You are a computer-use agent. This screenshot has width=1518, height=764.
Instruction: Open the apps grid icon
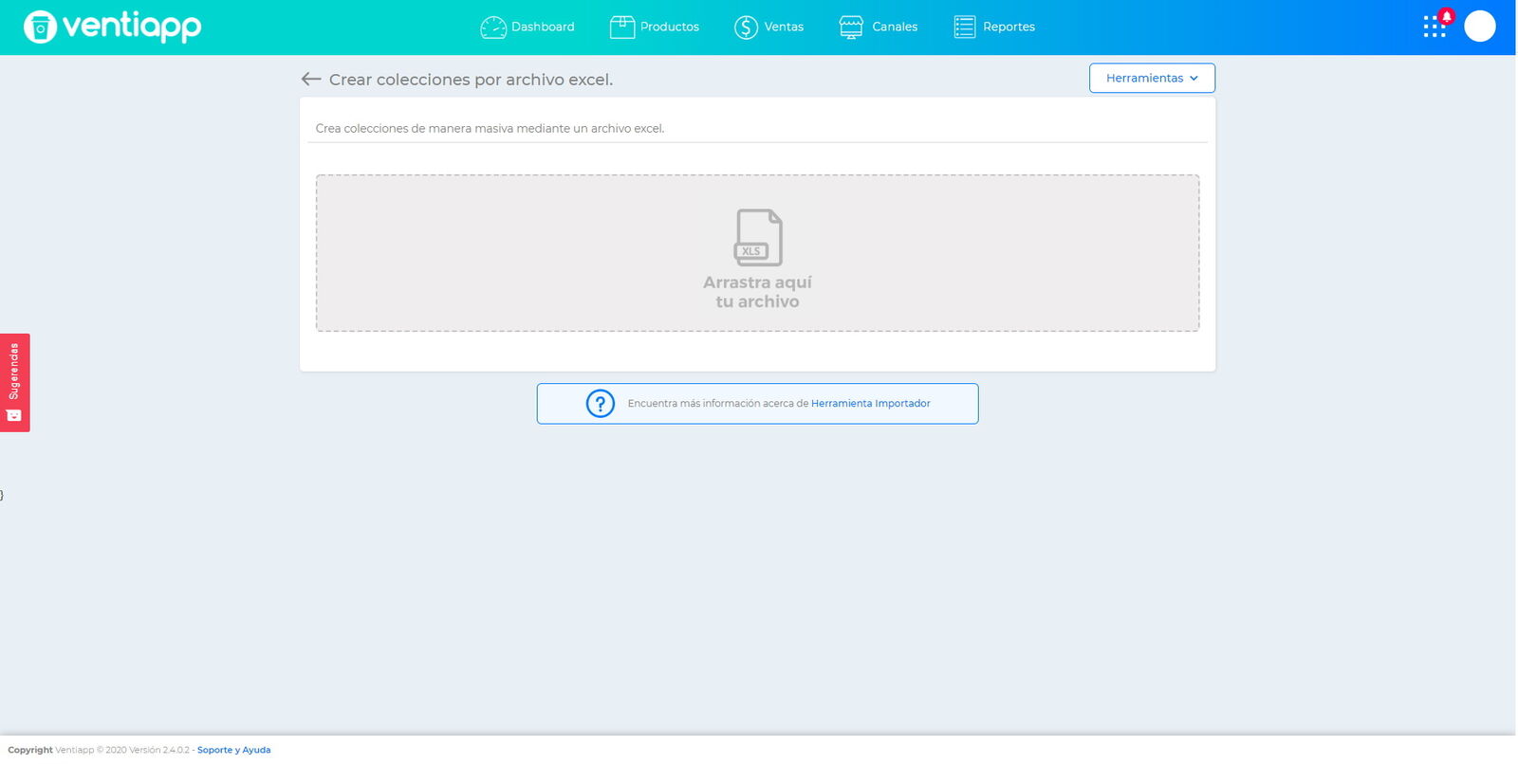[x=1435, y=27]
